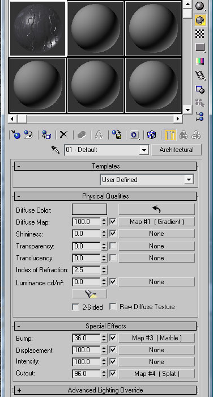Click the Diffuse Map amount spinner arrows
The height and width of the screenshot is (397, 213).
tap(104, 222)
